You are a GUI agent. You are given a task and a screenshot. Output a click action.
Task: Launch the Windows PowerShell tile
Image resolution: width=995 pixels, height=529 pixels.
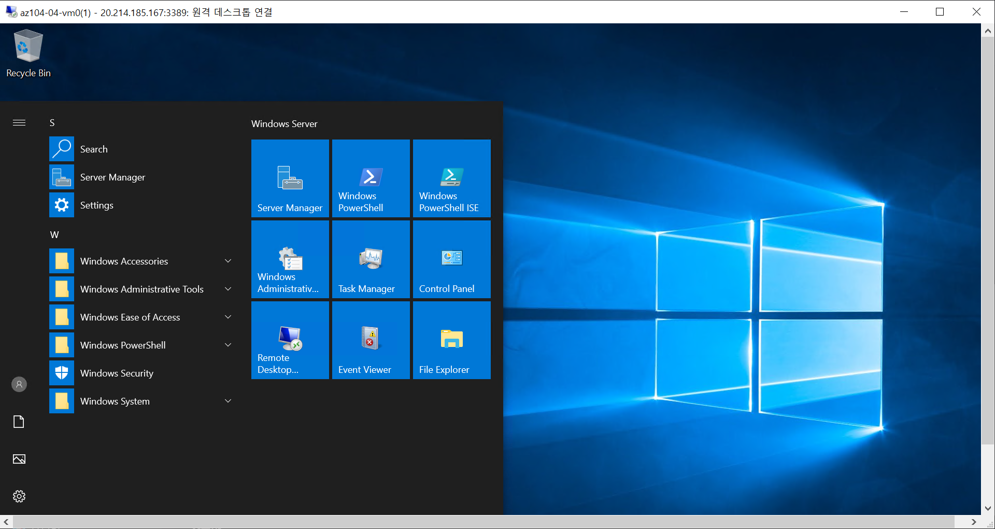371,178
